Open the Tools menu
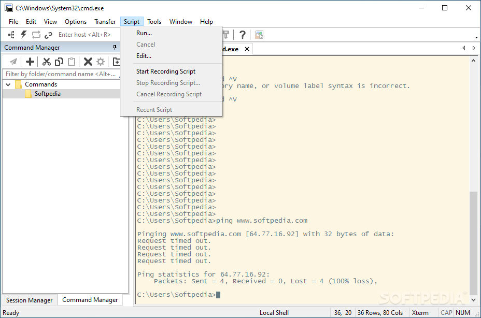Screen dimensions: 481x318 [154, 22]
